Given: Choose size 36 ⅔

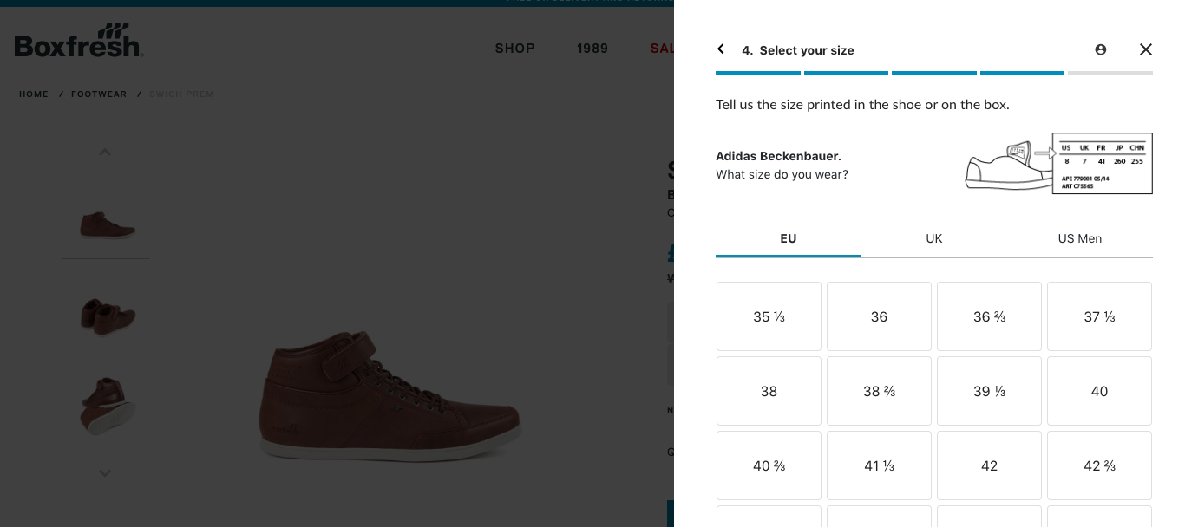Looking at the screenshot, I should coord(989,316).
